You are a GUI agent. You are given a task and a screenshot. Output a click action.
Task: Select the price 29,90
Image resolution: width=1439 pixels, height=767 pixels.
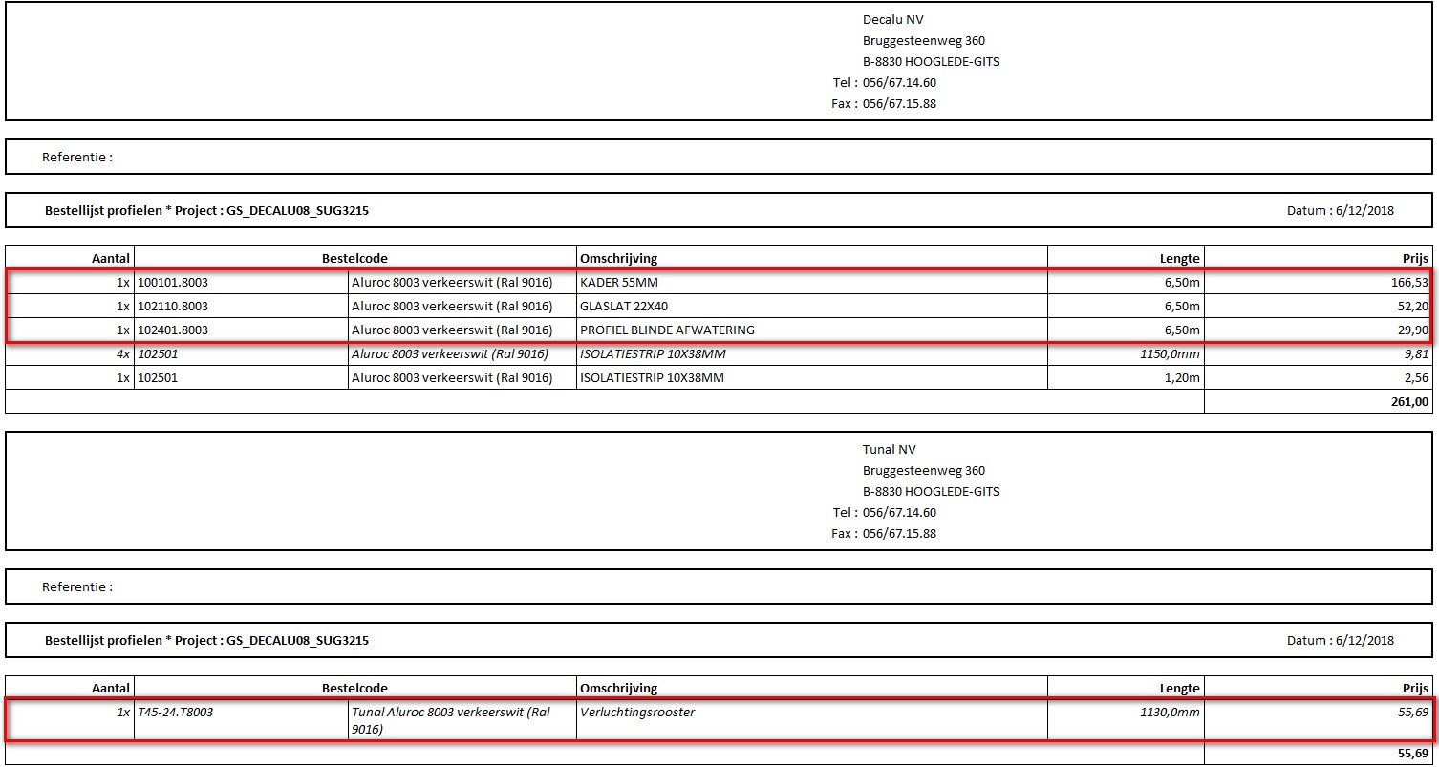tap(1414, 330)
